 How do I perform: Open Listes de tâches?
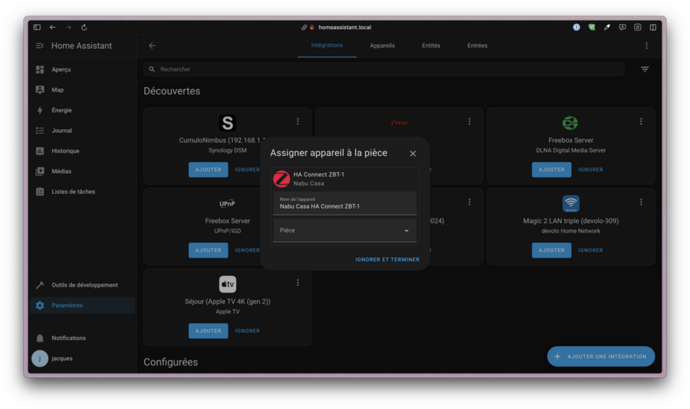tap(73, 192)
